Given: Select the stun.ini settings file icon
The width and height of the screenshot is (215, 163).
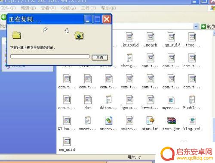Looking at the screenshot, I should (x=150, y=120).
